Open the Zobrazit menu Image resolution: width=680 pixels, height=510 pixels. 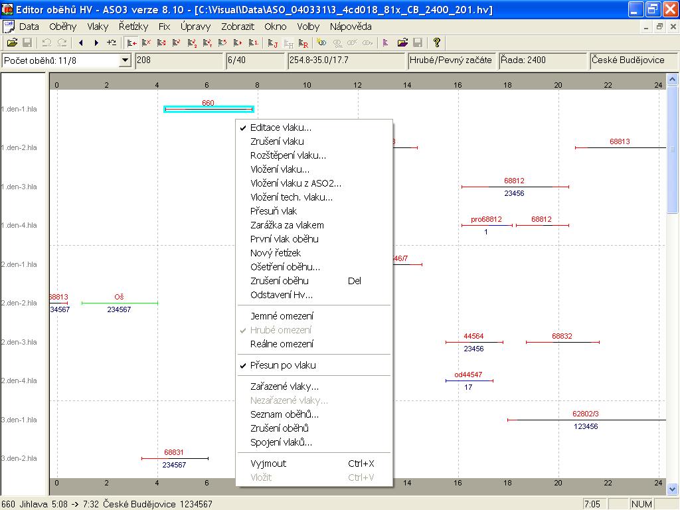pos(238,27)
